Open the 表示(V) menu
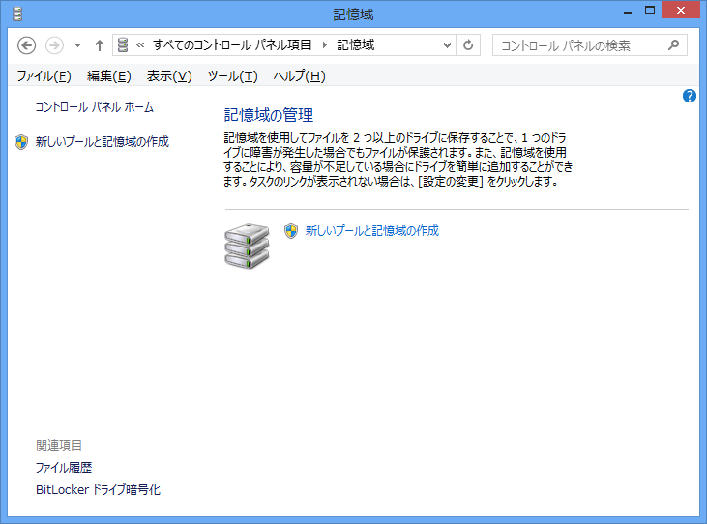 169,76
